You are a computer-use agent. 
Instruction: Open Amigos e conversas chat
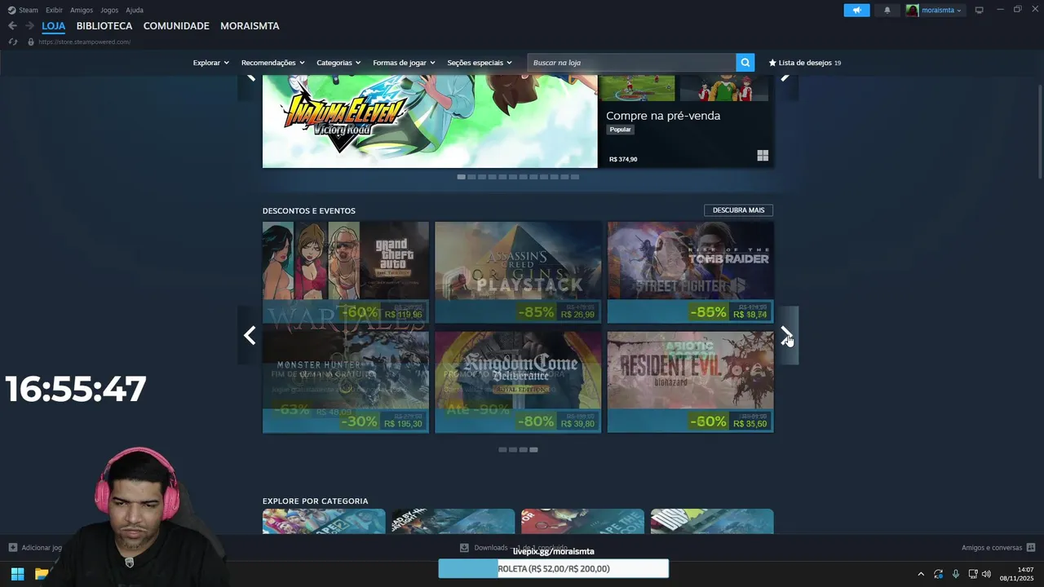(998, 548)
